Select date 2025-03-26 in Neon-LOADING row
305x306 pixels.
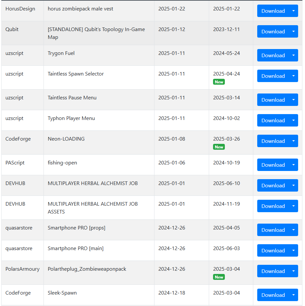226,139
